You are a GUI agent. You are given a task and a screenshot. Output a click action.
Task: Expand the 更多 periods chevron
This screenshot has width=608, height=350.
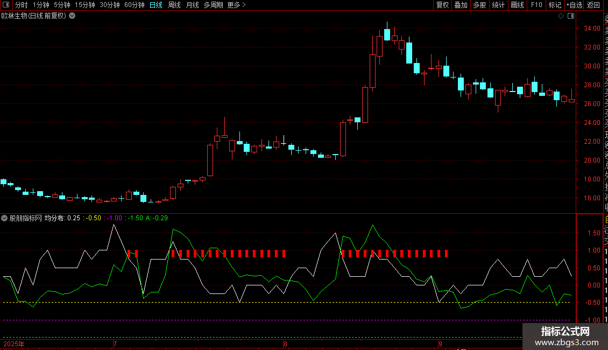tap(244, 5)
